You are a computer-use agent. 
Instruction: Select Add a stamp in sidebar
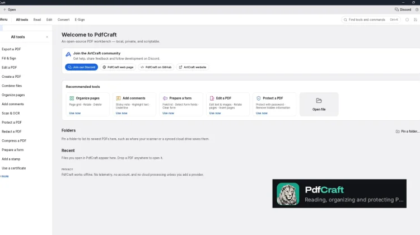click(11, 159)
